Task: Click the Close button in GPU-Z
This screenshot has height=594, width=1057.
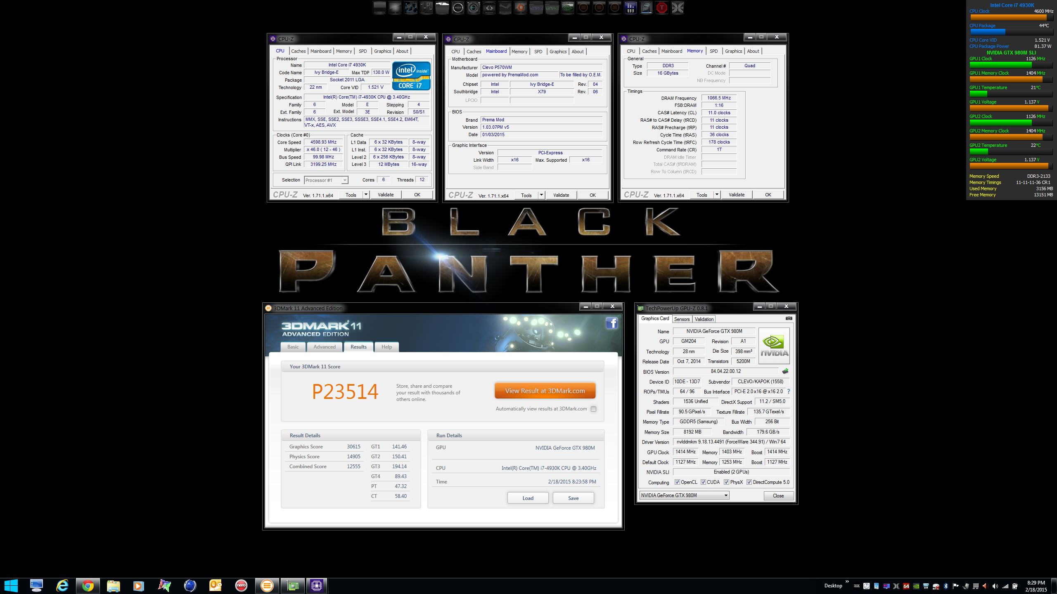Action: [x=778, y=496]
